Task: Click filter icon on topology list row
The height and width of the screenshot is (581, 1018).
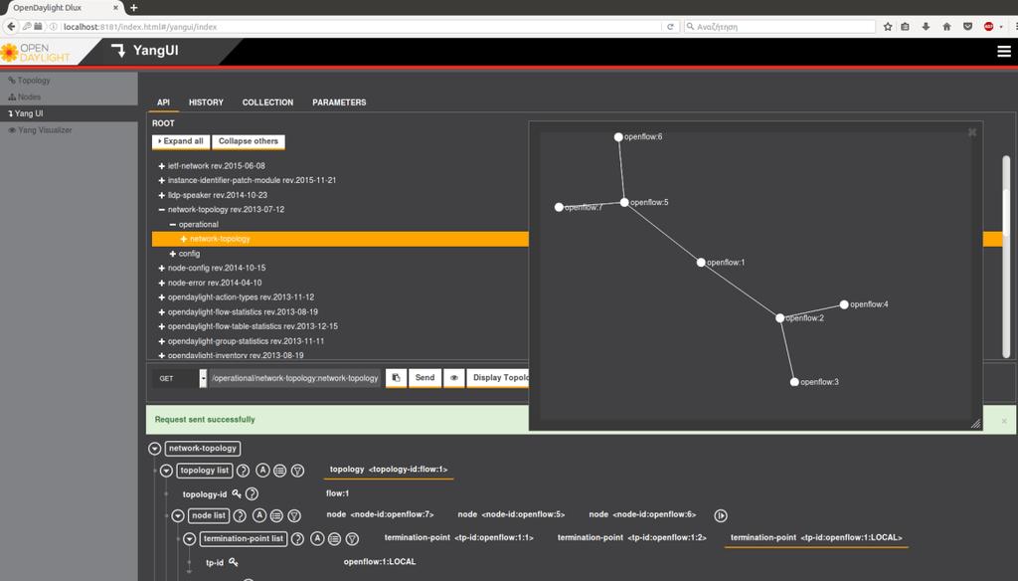Action: [x=297, y=471]
